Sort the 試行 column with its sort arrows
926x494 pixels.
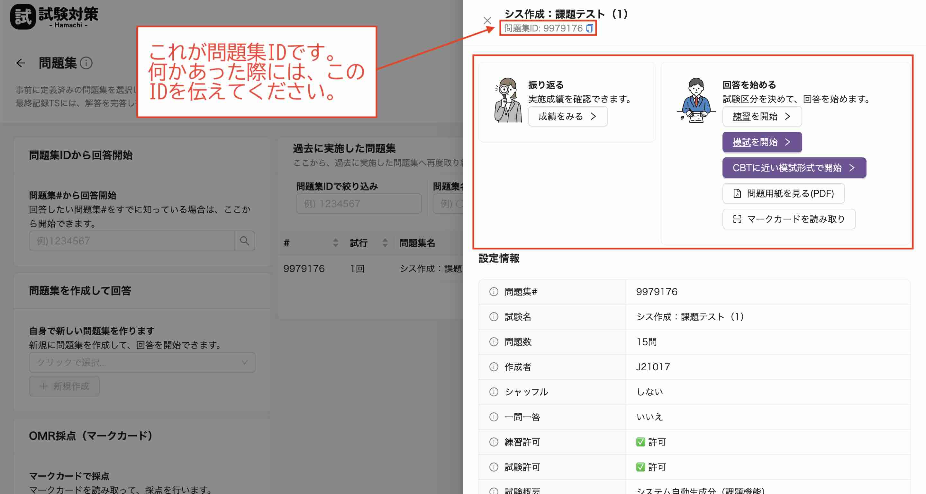tap(385, 243)
